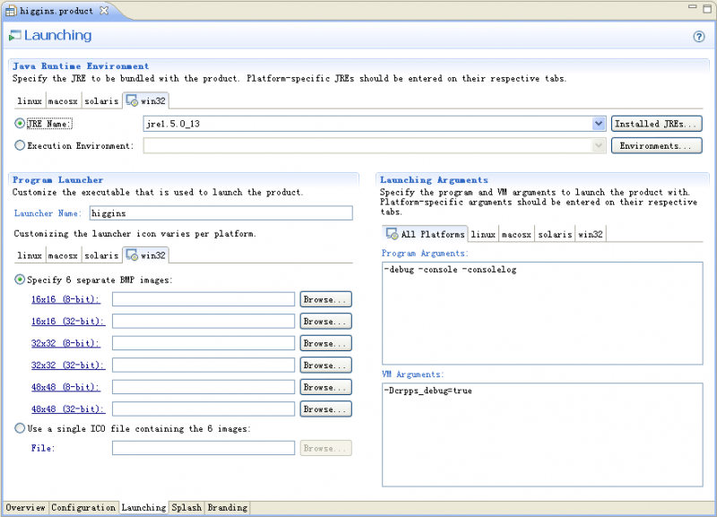Click the 16x16 (8-bit) path field
This screenshot has height=517, width=717.
203,299
